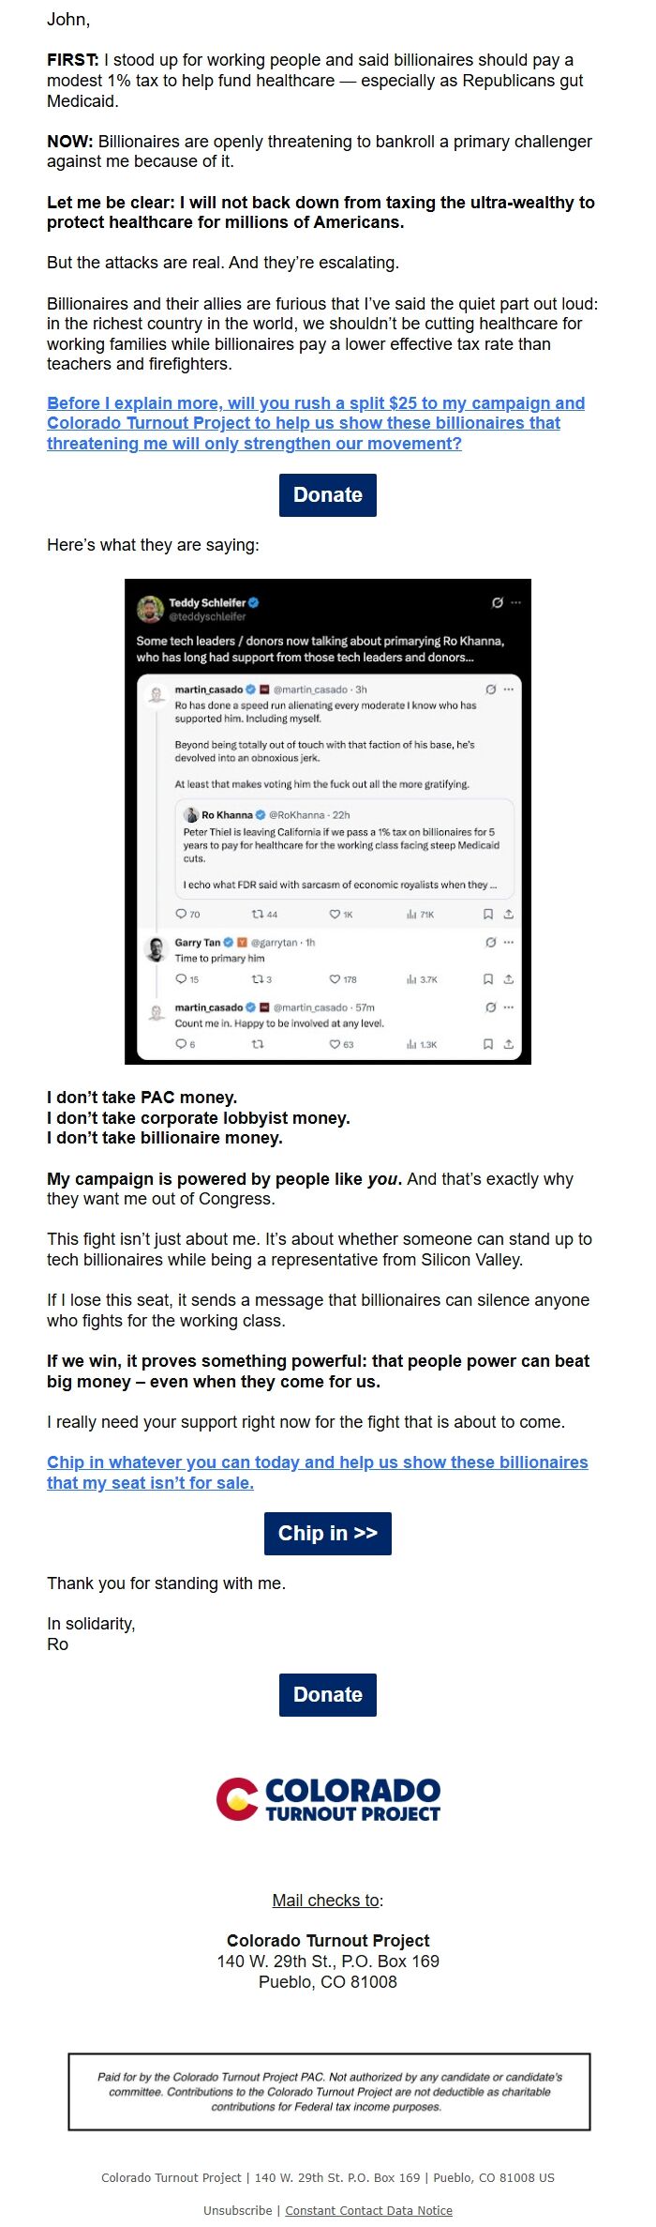Screen dimensions: 656x2227
Task: Click Garry Tan's Y Combinator badge
Action: coord(243,942)
